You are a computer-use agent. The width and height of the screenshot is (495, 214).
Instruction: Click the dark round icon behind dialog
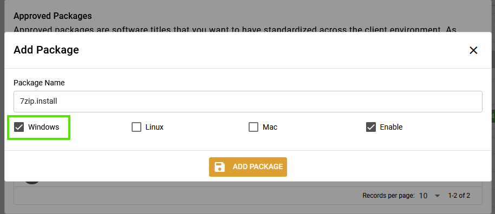[x=32, y=183]
